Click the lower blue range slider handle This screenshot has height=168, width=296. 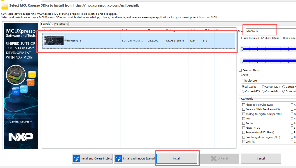pyautogui.click(x=242, y=61)
